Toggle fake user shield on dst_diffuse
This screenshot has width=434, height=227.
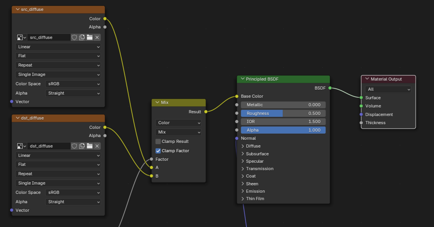[74, 146]
